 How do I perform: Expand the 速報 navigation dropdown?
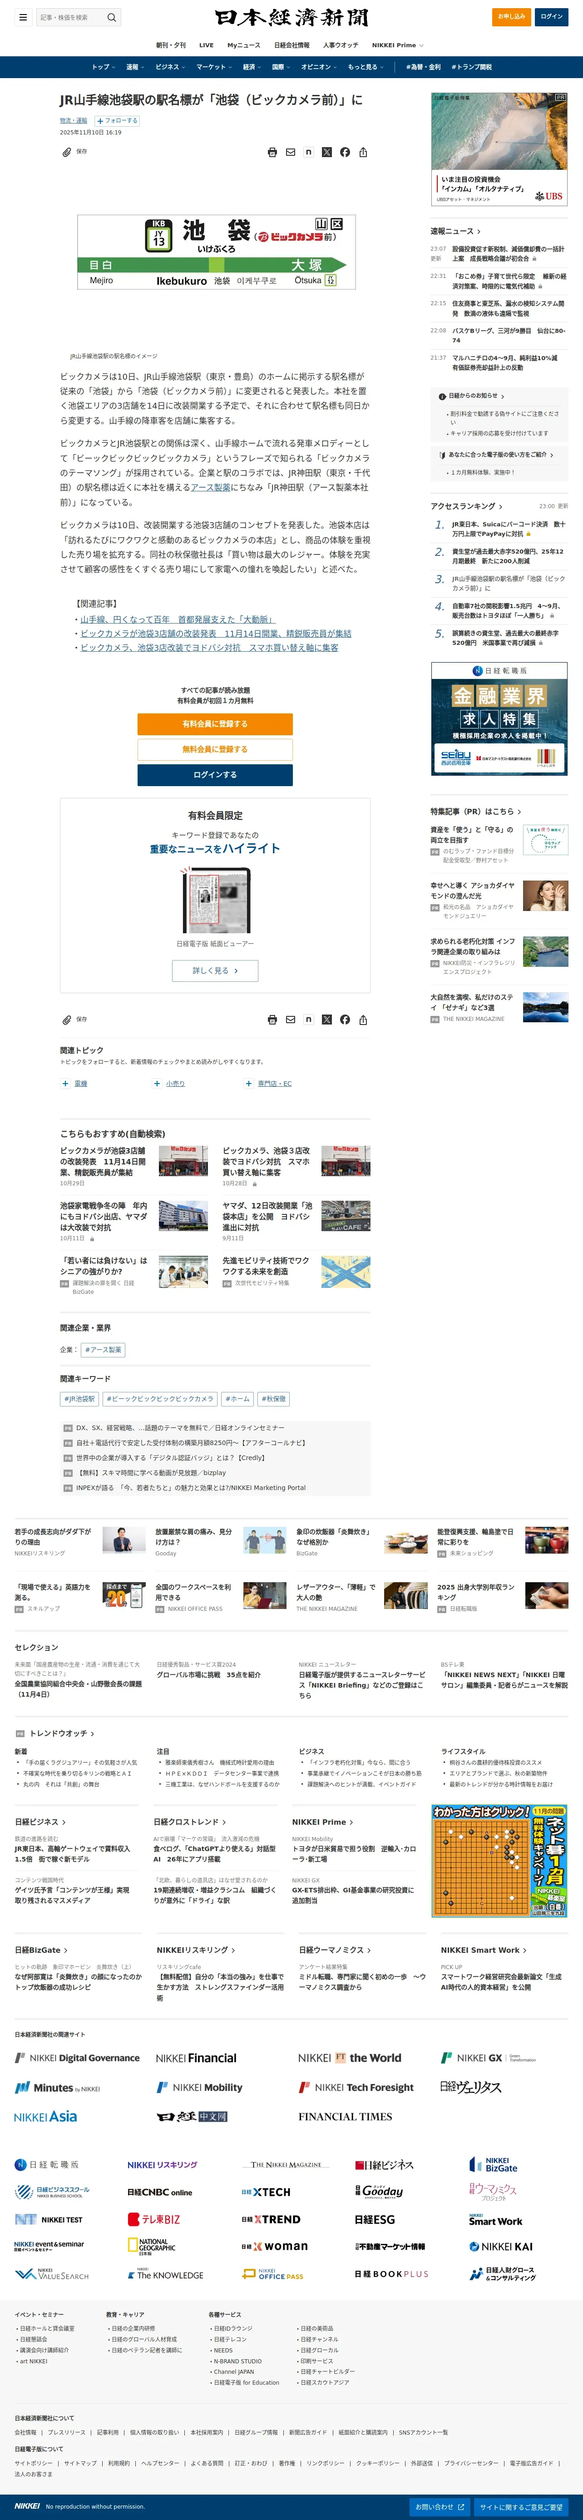[x=135, y=68]
